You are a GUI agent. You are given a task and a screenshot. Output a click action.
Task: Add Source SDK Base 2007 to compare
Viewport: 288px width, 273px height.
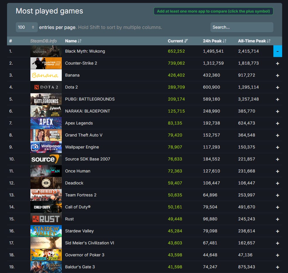(277, 159)
